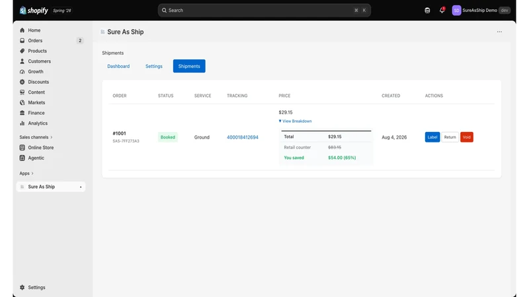Switch to the Dashboard tab

point(118,67)
